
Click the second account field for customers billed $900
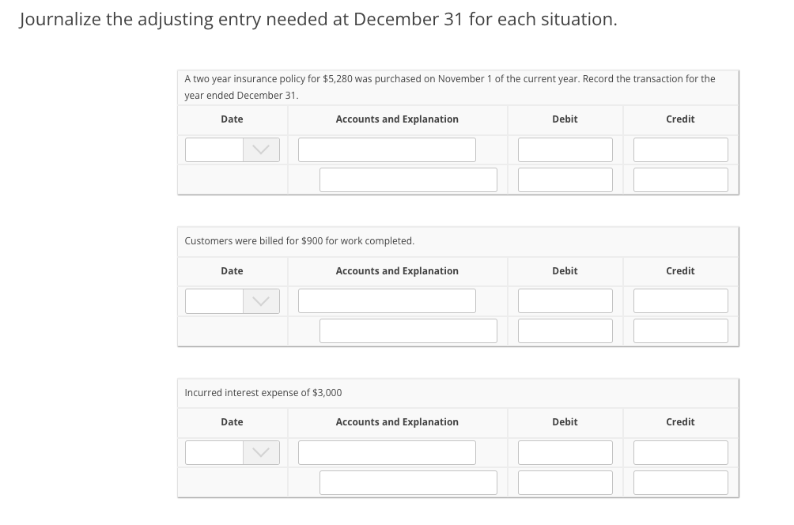[408, 330]
